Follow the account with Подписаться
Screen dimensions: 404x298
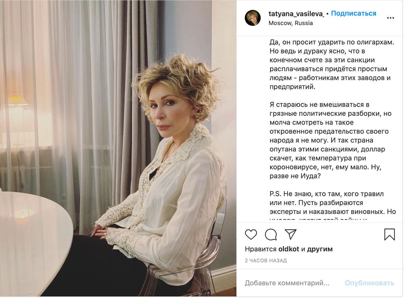pos(353,14)
